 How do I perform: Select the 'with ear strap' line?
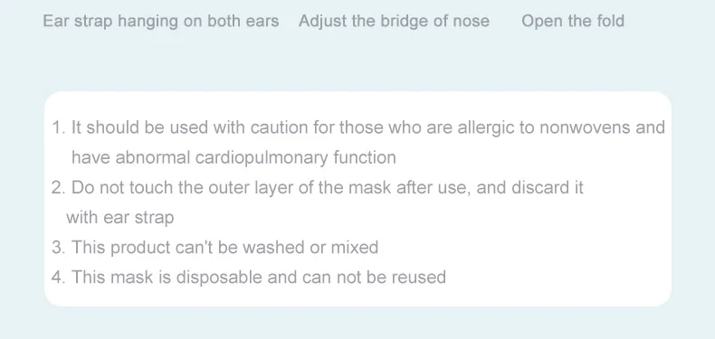(x=120, y=217)
